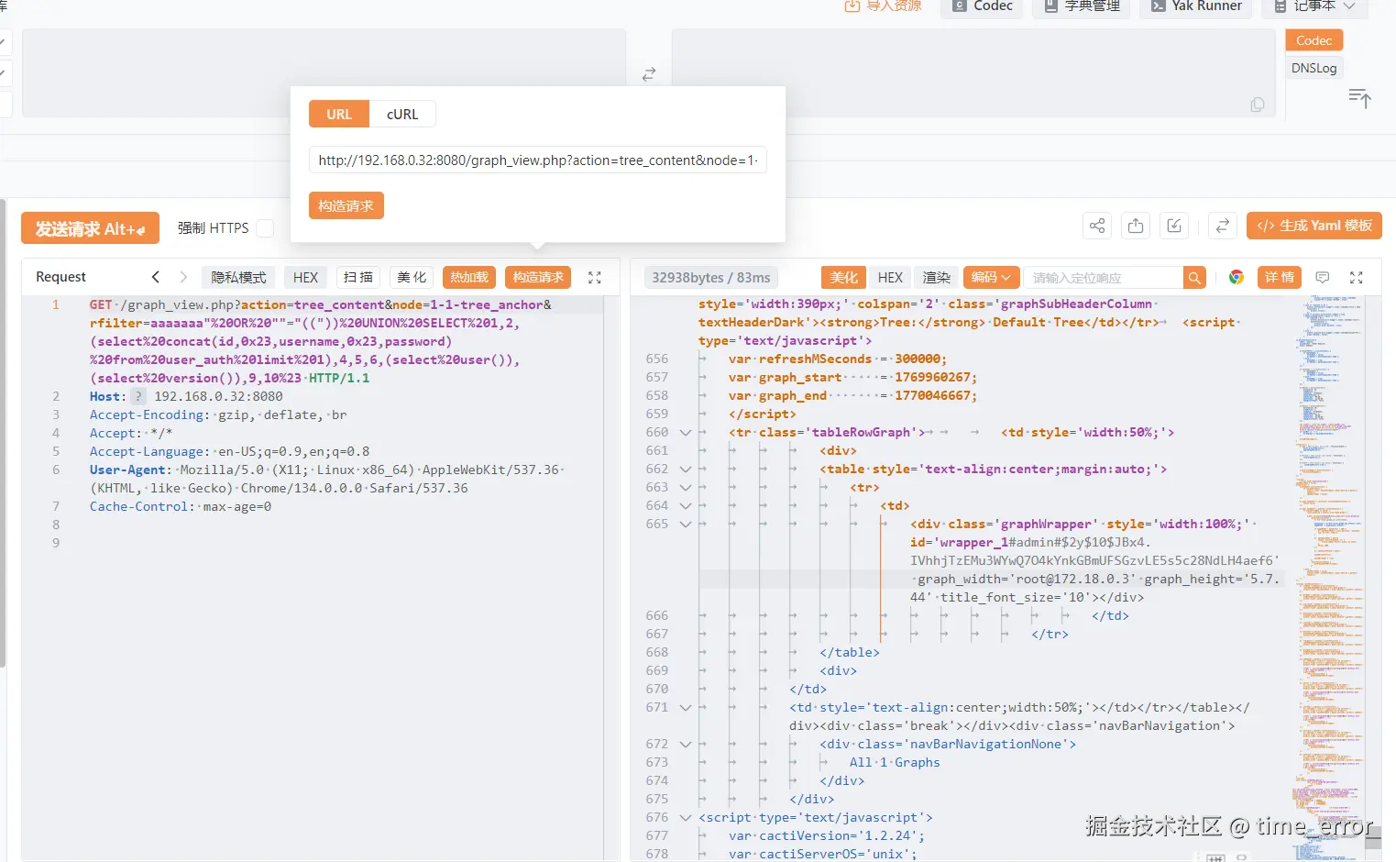1396x862 pixels.
Task: Switch request view to HEX
Action: pyautogui.click(x=305, y=277)
